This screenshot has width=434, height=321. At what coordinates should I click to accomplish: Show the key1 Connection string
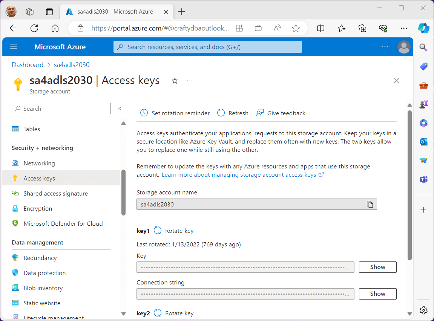pos(377,293)
